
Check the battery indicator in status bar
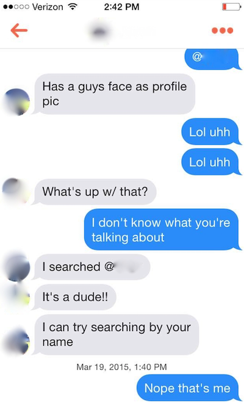[x=232, y=7]
